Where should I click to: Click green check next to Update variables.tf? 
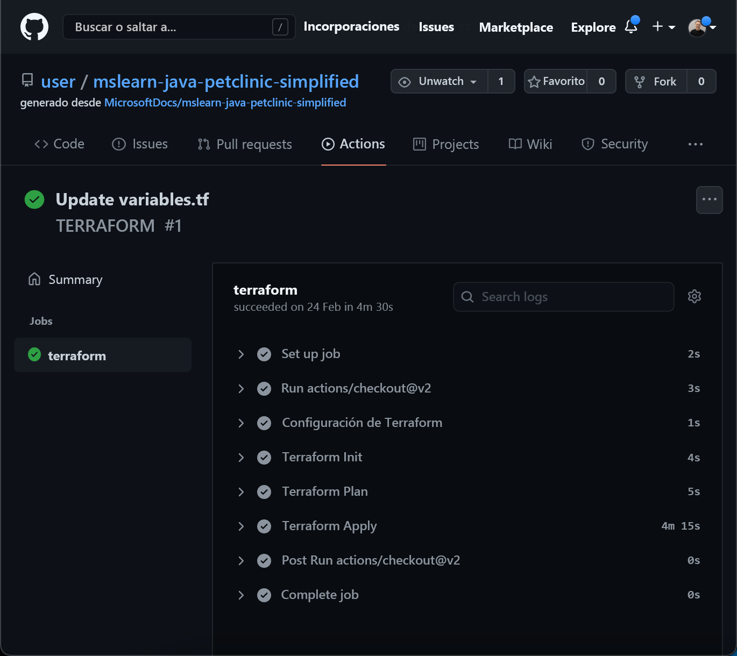(34, 199)
